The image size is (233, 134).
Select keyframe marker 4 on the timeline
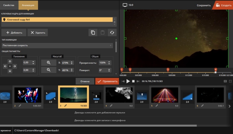click(x=215, y=70)
